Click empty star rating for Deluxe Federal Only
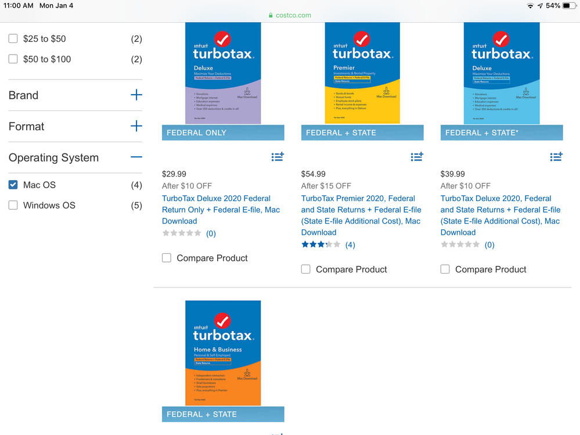Screen dimensions: 580x435 182,233
